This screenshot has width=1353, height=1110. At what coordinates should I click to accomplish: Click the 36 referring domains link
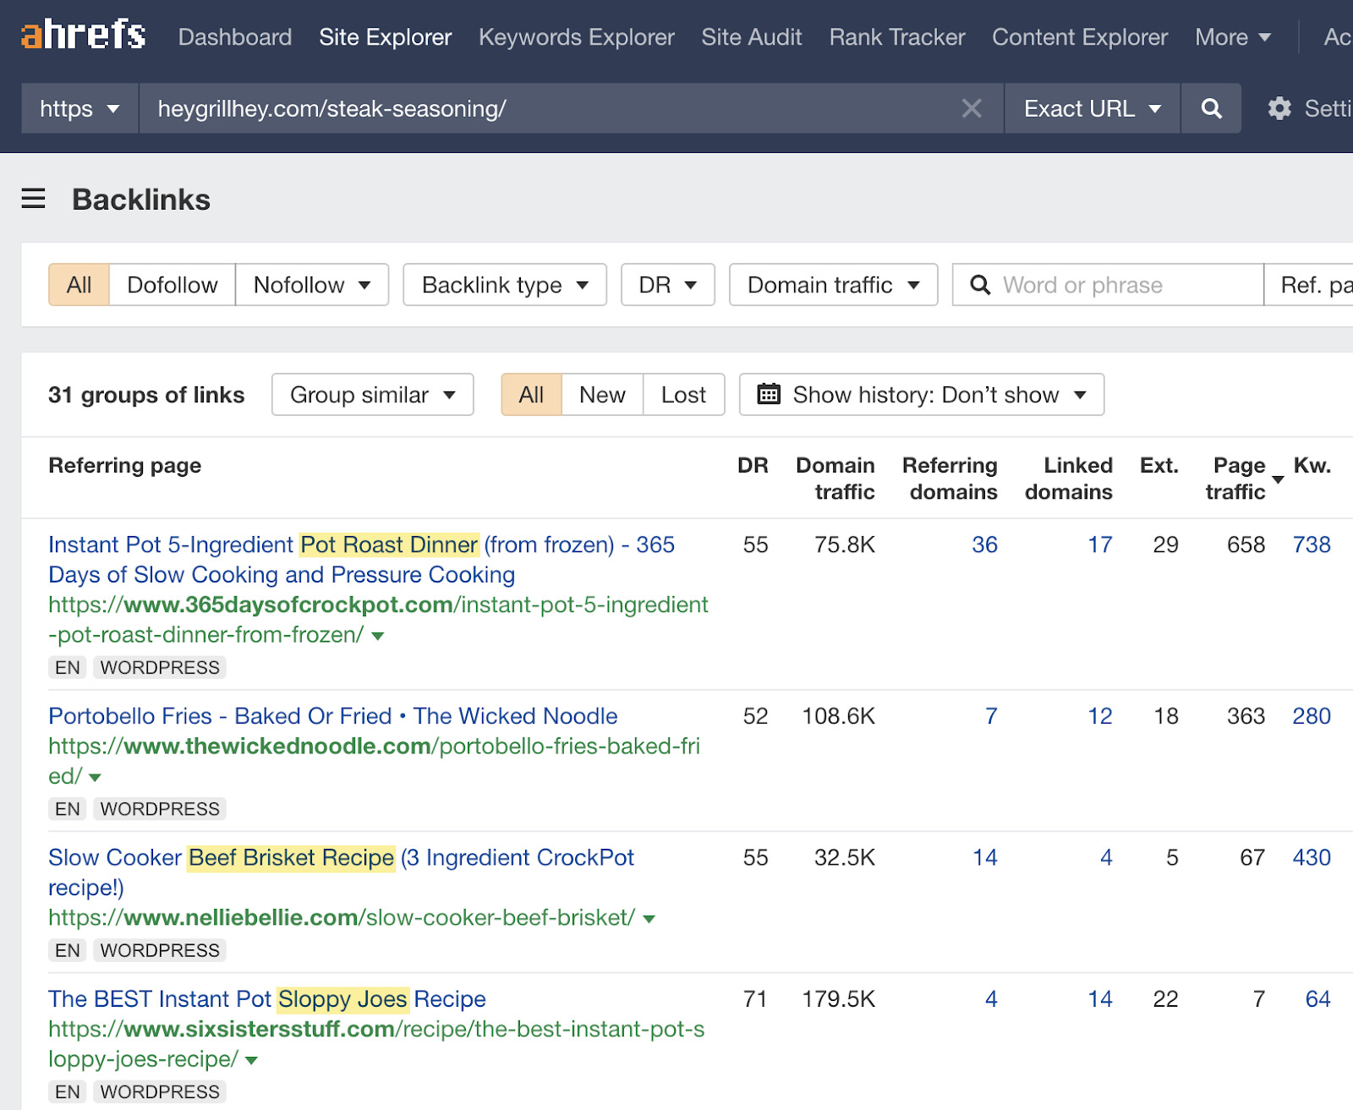(984, 545)
